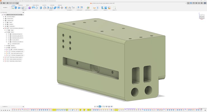Open the Assemble menu label
This screenshot has width=207, height=112.
click(x=70, y=10)
